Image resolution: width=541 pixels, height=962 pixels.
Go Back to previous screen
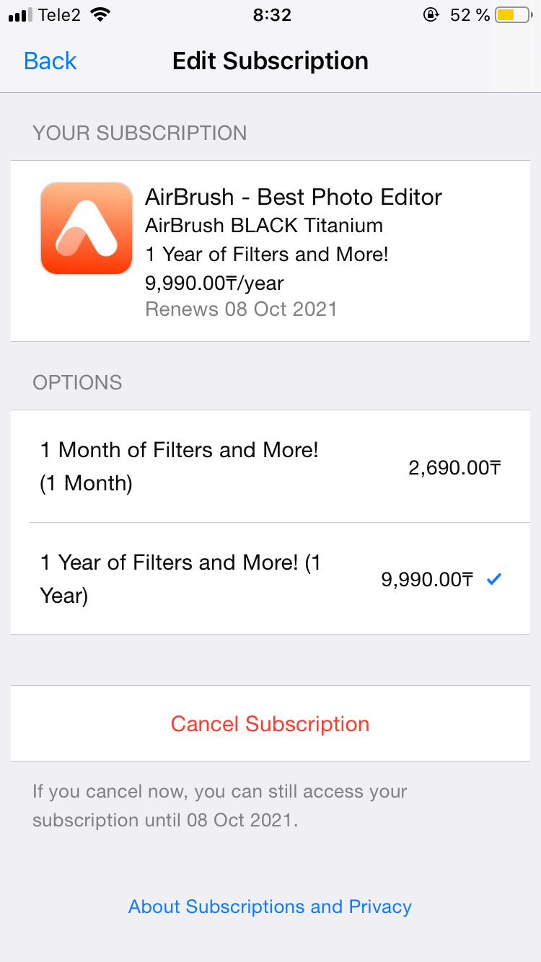click(50, 61)
